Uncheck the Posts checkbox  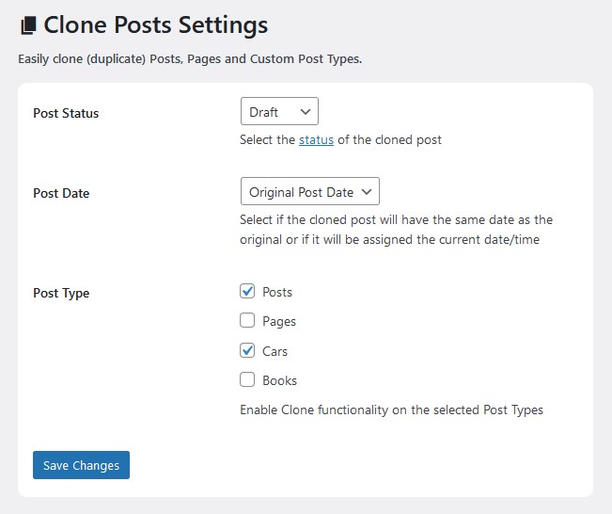point(248,292)
